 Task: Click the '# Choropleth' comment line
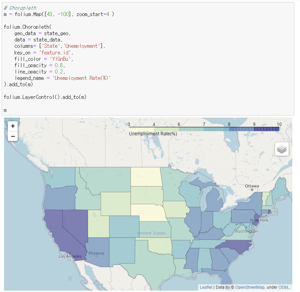click(20, 8)
